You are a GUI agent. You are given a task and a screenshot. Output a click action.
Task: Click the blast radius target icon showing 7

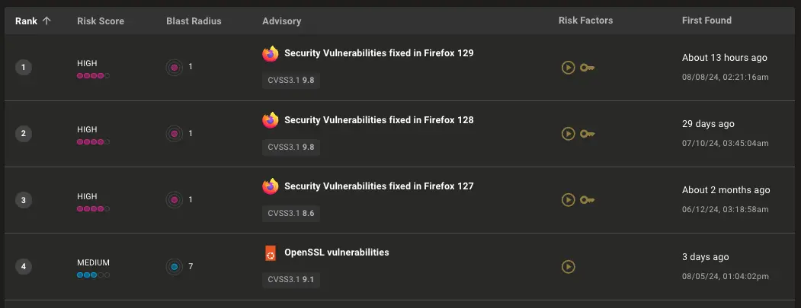pyautogui.click(x=175, y=266)
